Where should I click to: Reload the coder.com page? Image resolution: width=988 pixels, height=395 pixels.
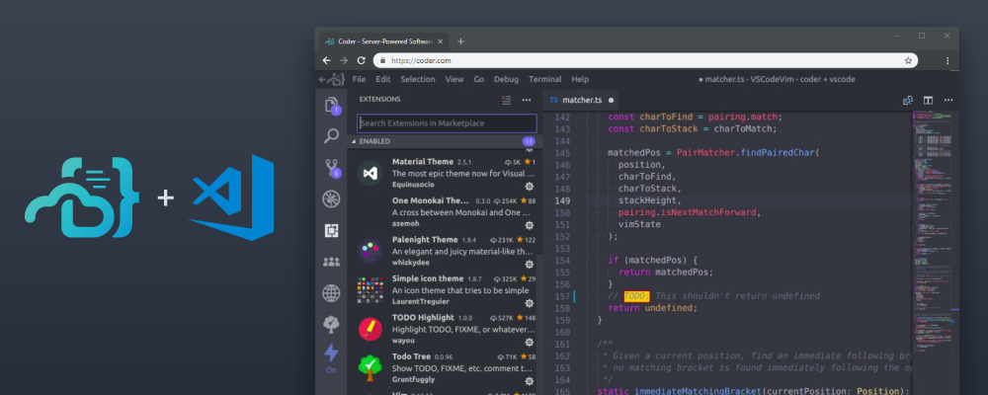(361, 60)
